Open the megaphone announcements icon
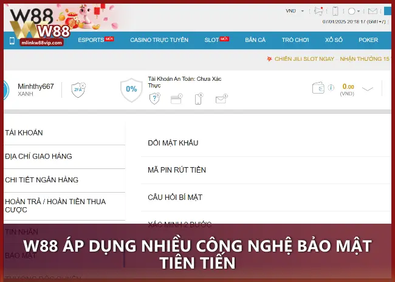This screenshot has width=395, height=282. click(x=318, y=11)
